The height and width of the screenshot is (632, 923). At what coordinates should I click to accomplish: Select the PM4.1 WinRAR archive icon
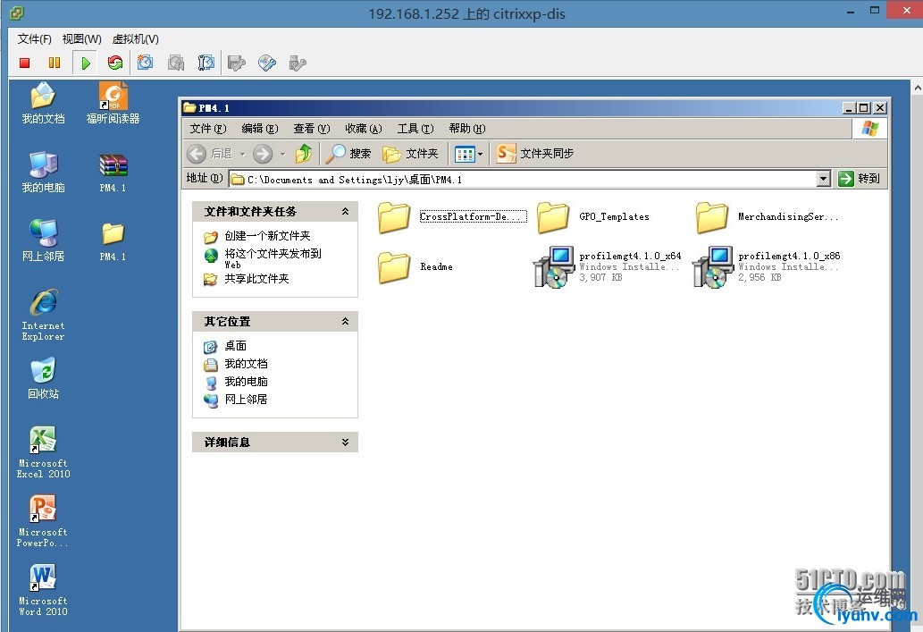coord(113,172)
